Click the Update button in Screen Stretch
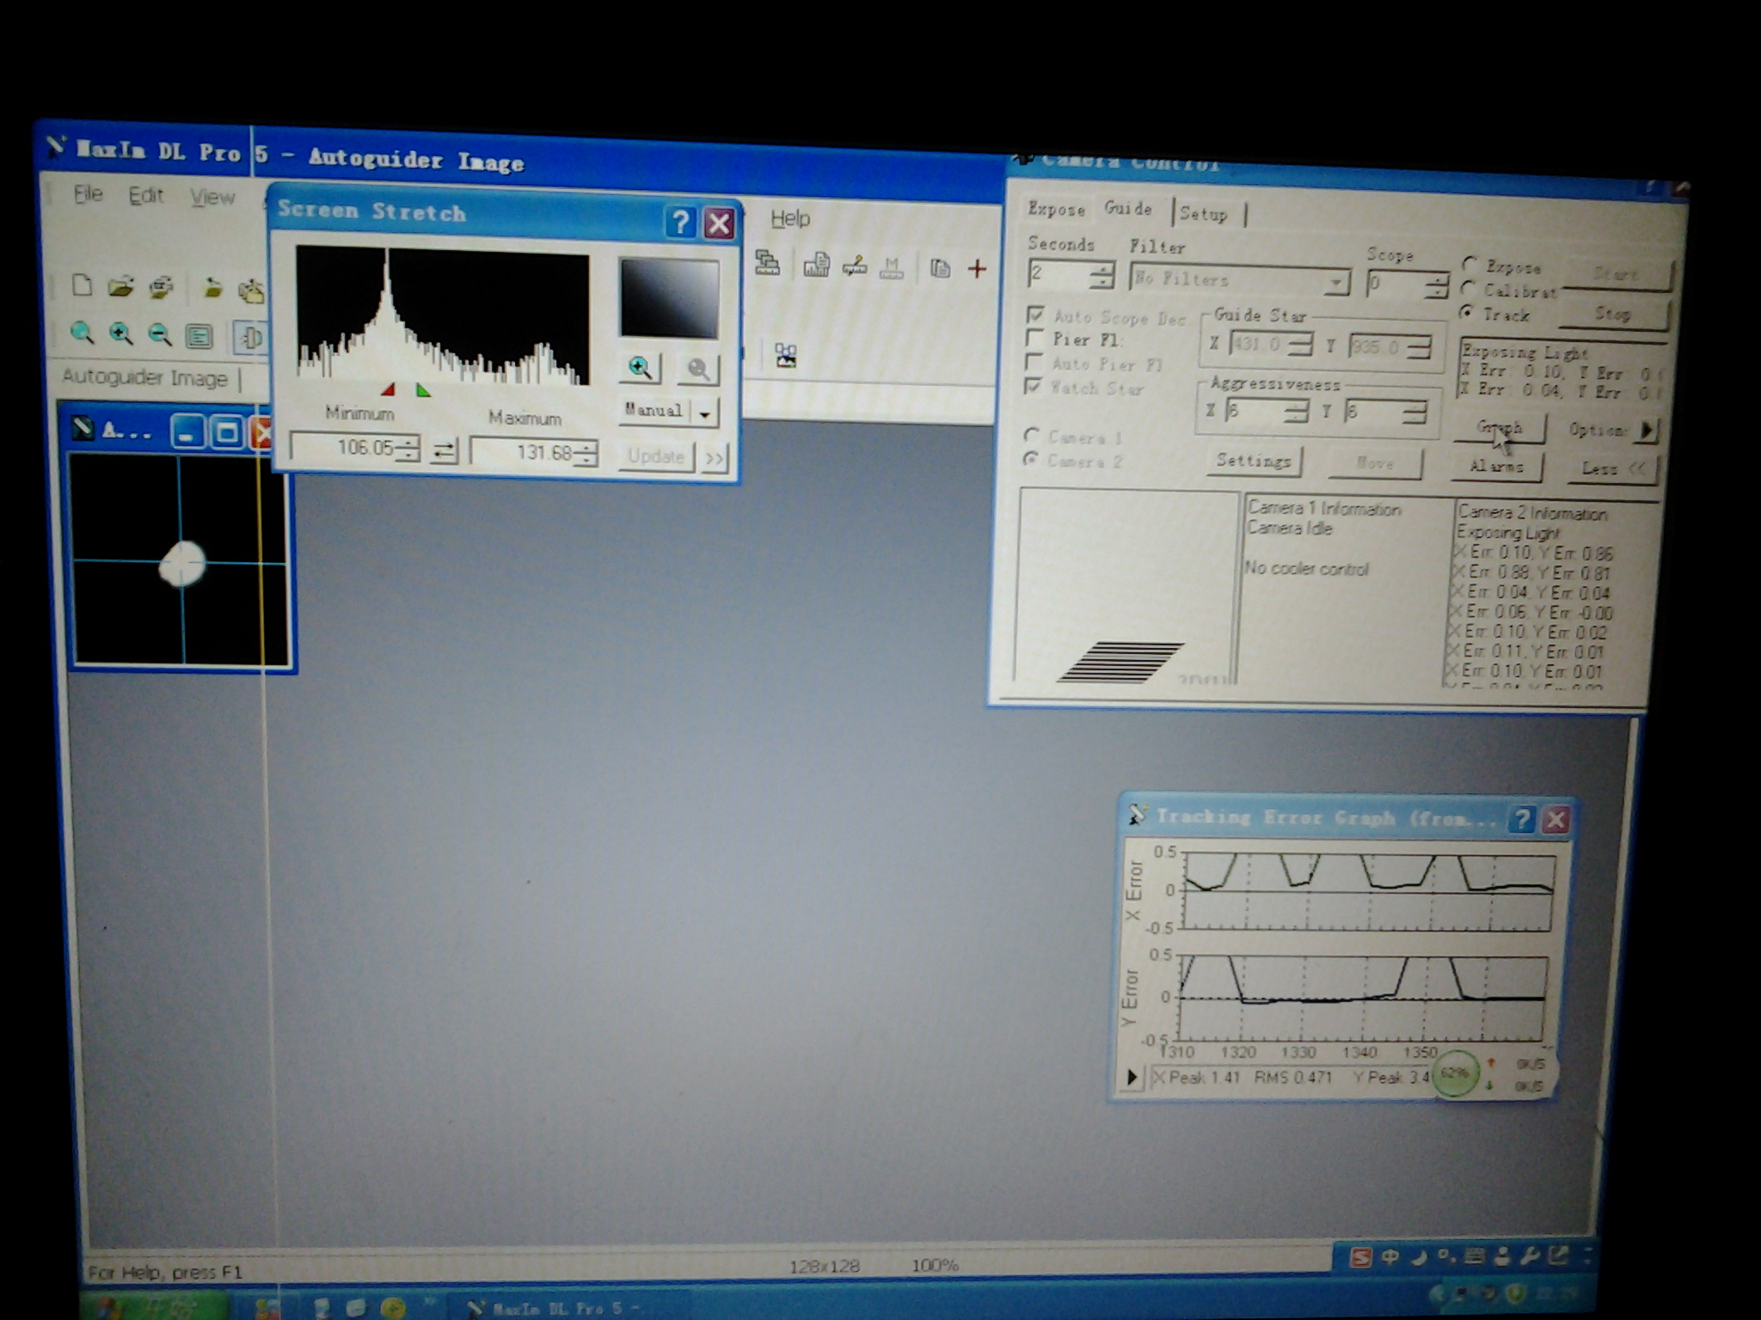This screenshot has width=1761, height=1320. 656,456
